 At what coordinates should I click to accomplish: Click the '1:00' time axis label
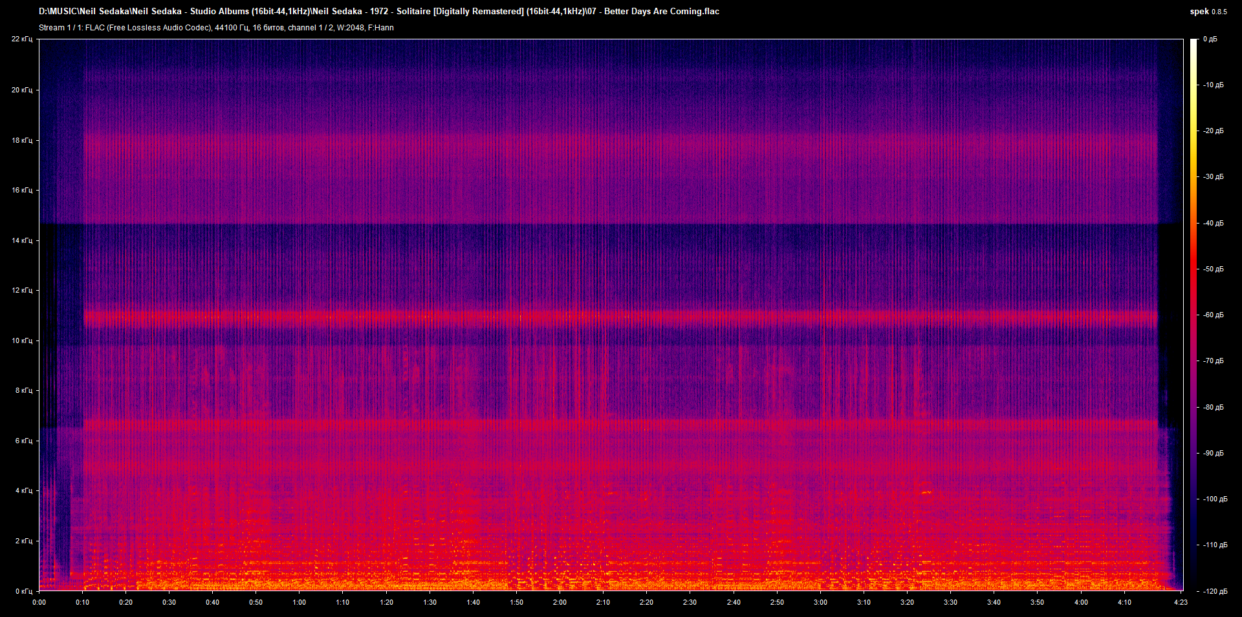300,602
